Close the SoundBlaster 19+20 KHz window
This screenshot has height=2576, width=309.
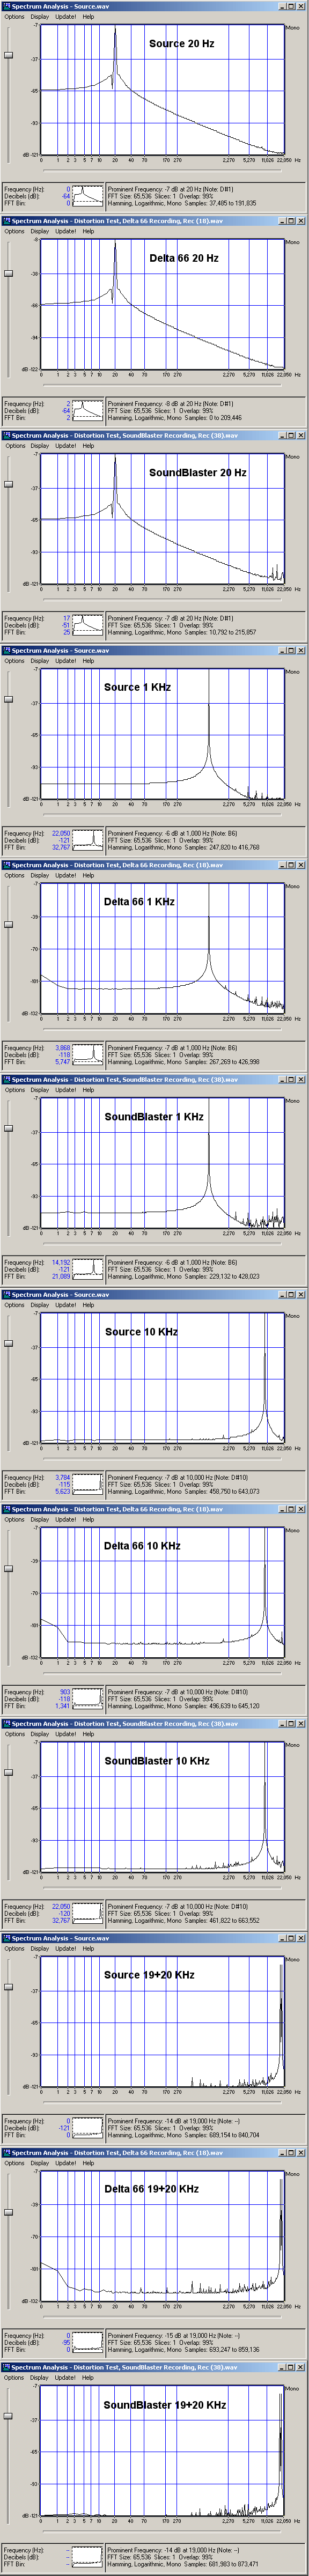coord(301,2367)
